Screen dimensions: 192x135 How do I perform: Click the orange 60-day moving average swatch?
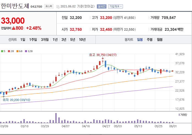[x=18, y=51]
